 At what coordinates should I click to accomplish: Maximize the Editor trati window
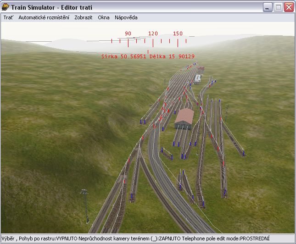pos(278,7)
